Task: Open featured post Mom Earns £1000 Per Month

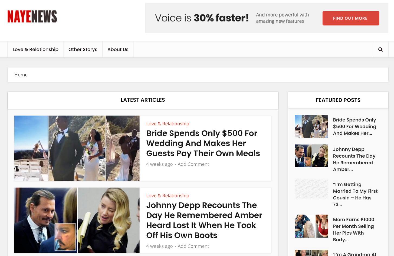Action: 353,229
